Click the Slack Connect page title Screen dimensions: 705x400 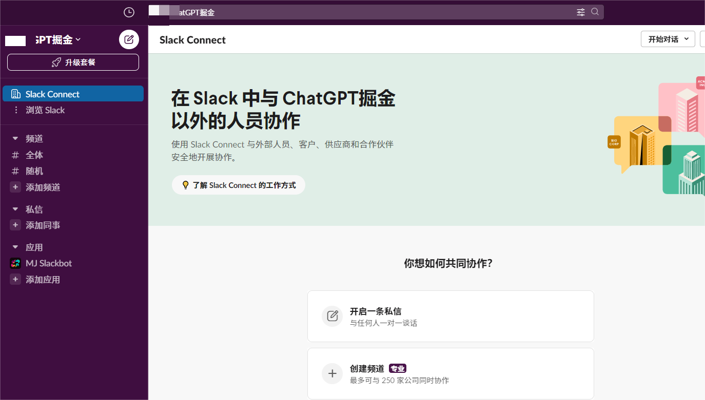pyautogui.click(x=192, y=40)
